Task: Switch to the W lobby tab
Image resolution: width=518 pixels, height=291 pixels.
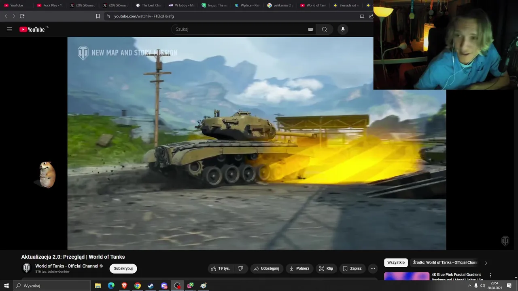Action: (x=181, y=5)
